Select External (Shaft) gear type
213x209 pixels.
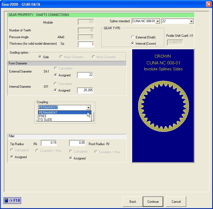click(x=143, y=37)
